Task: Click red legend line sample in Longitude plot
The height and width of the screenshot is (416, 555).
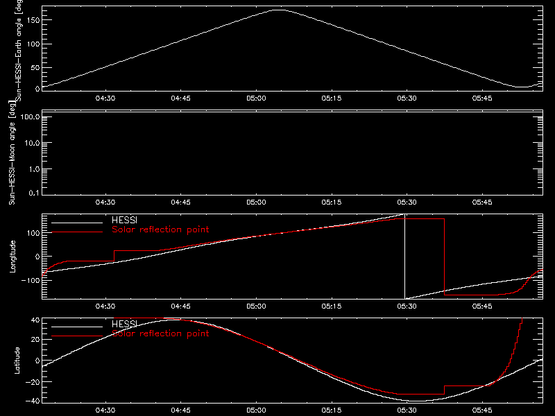Action: [x=77, y=232]
